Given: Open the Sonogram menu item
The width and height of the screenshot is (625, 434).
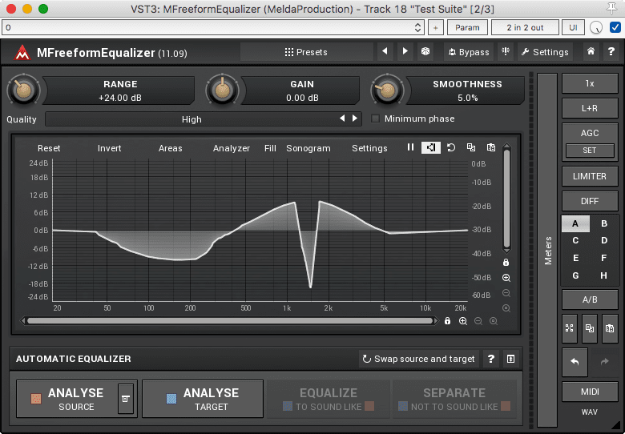Looking at the screenshot, I should 308,148.
